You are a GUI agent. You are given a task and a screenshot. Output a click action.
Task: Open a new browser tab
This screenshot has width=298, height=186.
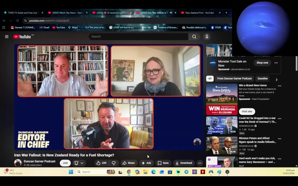click(226, 13)
